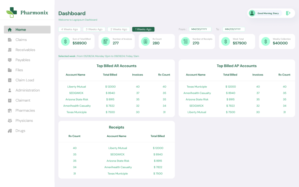Click the Rx Count clipboard icon
Image resolution: width=299 pixels, height=187 pixels.
point(146,41)
